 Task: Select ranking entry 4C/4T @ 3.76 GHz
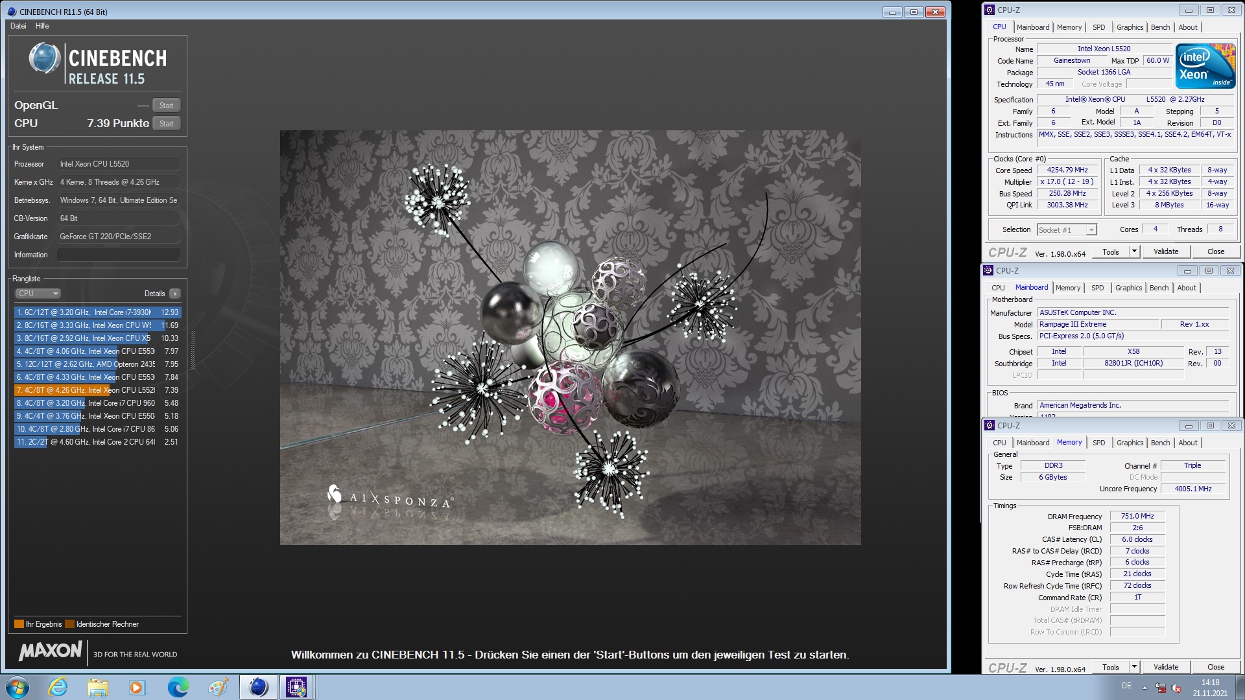click(98, 416)
